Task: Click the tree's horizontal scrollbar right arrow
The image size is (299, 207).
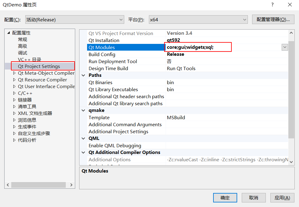Action: [71, 185]
